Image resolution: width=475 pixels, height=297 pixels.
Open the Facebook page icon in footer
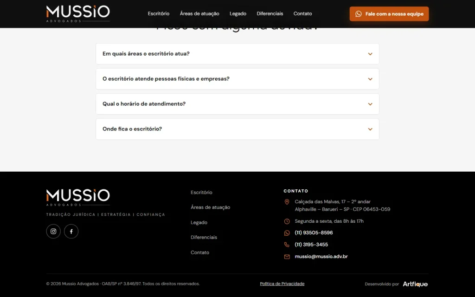tap(71, 232)
